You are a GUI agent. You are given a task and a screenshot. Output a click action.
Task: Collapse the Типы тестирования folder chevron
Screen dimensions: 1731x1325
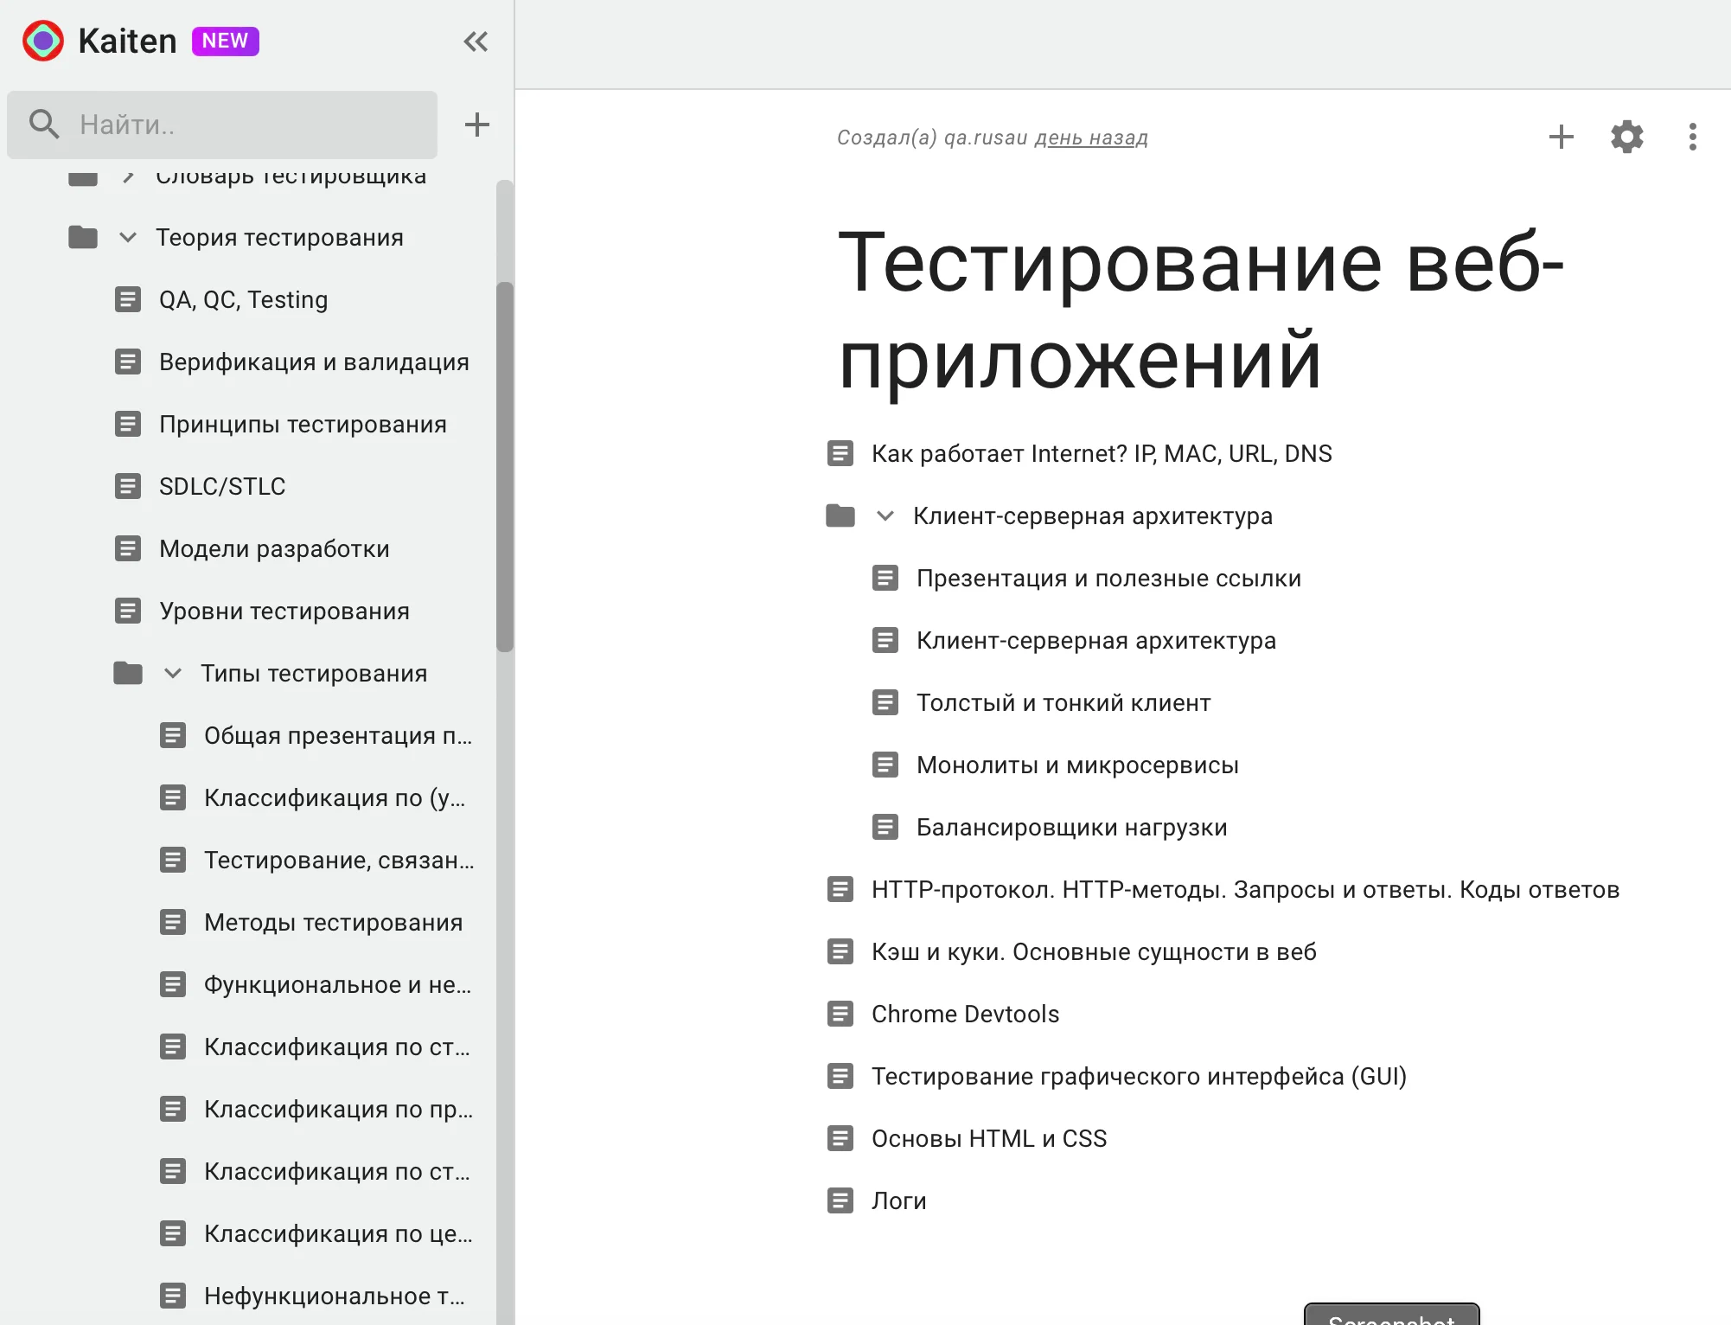click(x=173, y=673)
